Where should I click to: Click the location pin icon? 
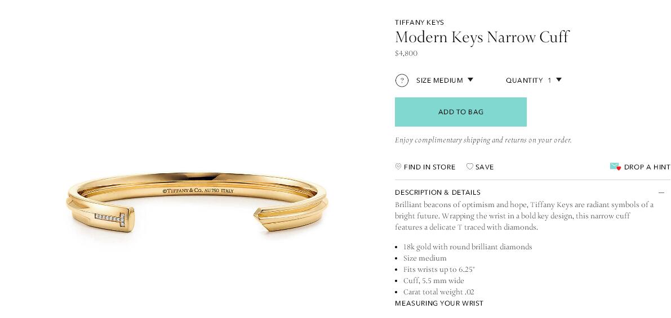pyautogui.click(x=398, y=167)
